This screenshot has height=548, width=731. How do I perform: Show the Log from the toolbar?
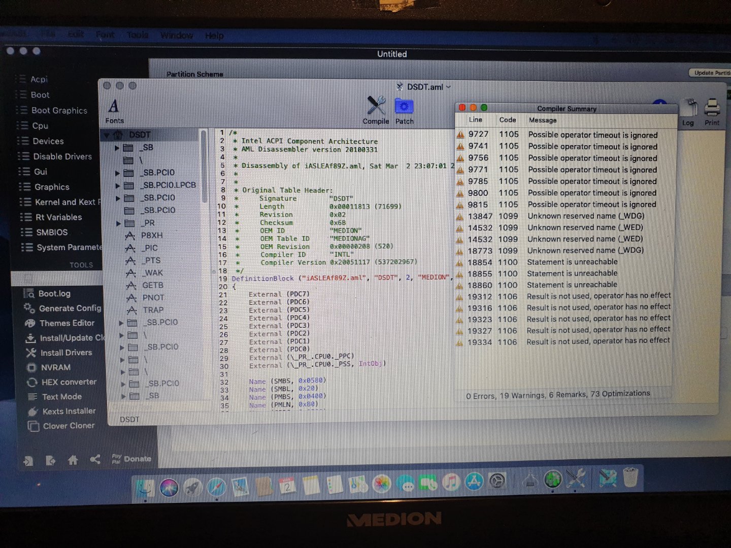[688, 113]
